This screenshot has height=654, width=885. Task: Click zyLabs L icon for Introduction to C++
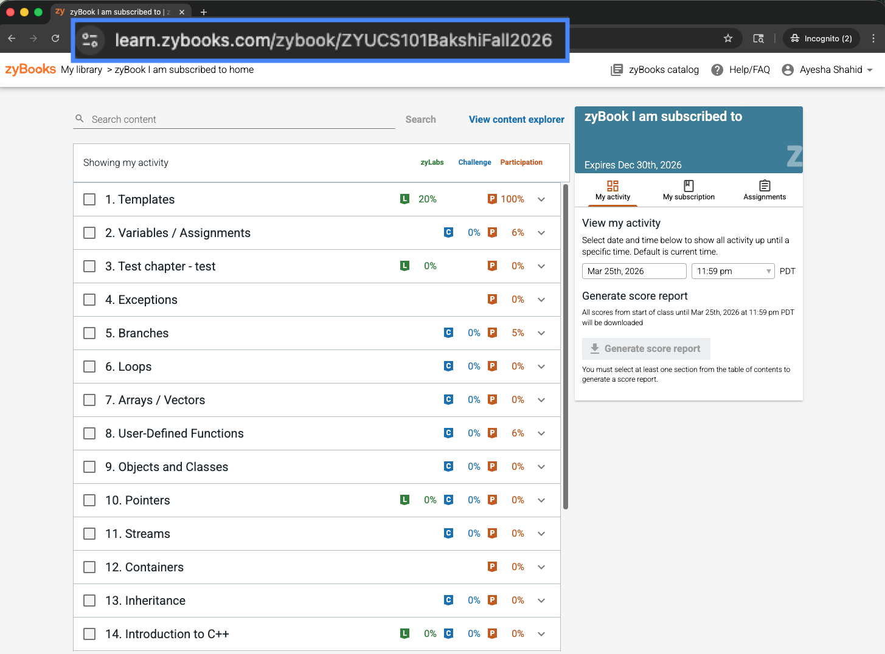(x=404, y=633)
